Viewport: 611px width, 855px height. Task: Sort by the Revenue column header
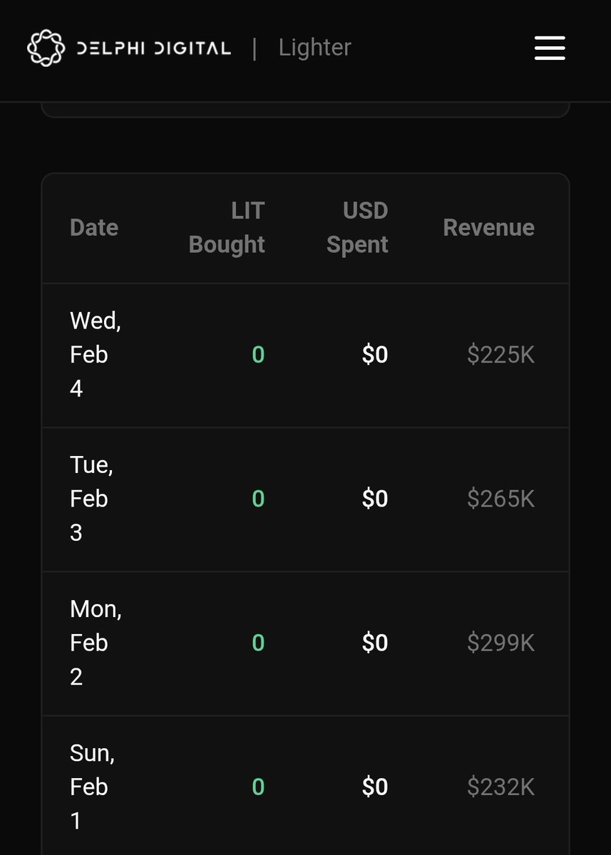(488, 228)
